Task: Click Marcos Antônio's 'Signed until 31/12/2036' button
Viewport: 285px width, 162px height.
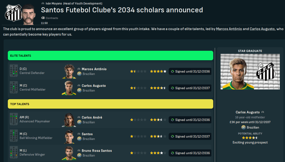Action: click(190, 71)
